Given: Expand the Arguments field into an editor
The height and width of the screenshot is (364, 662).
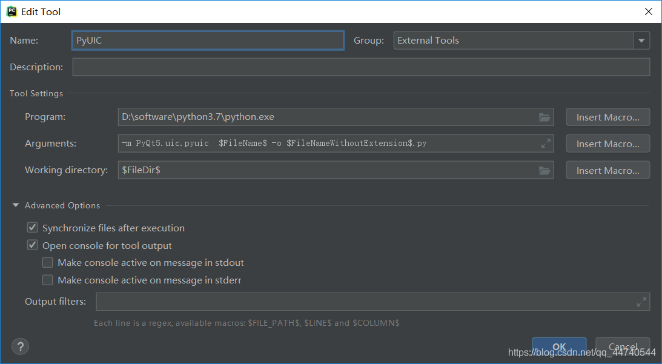Looking at the screenshot, I should tap(544, 144).
